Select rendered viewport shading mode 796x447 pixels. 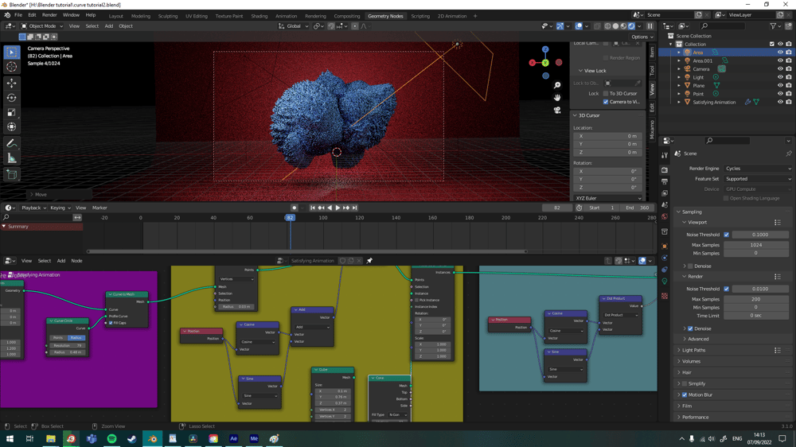(631, 26)
